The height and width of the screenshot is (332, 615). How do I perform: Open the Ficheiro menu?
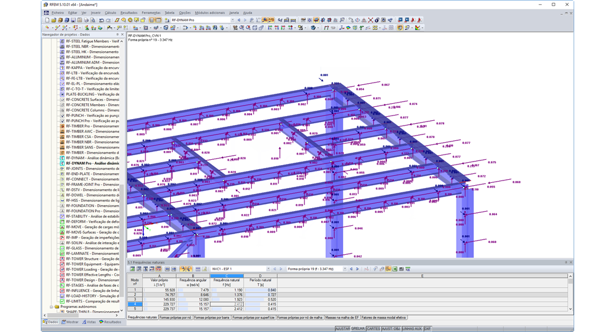pos(57,12)
